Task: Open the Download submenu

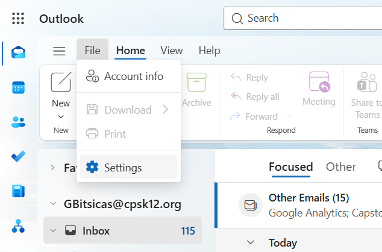Action: pyautogui.click(x=128, y=109)
